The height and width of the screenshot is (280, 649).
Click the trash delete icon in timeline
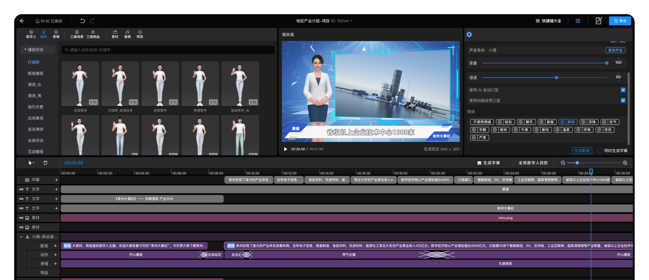coord(46,163)
